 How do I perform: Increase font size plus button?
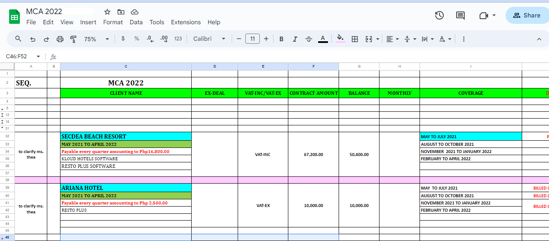pyautogui.click(x=266, y=39)
